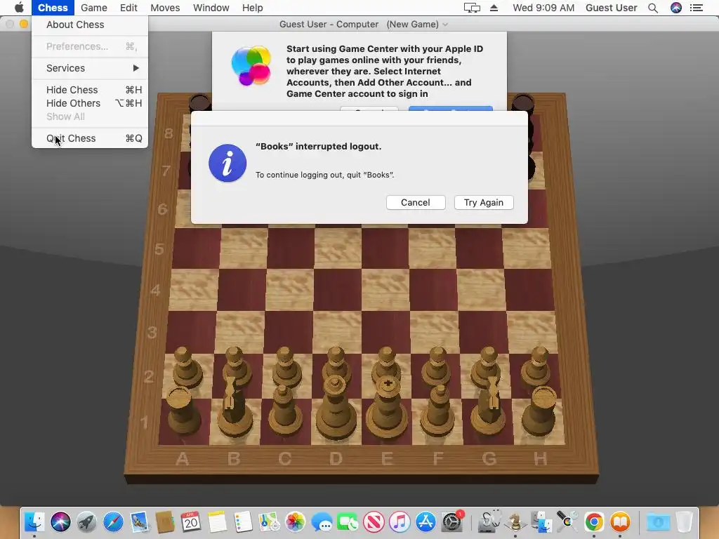
Task: Open App Store icon in Dock
Action: (x=426, y=521)
